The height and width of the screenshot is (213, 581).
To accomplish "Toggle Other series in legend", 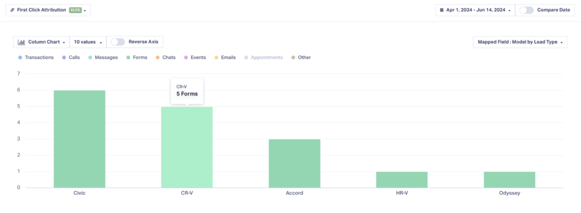I will [x=301, y=58].
